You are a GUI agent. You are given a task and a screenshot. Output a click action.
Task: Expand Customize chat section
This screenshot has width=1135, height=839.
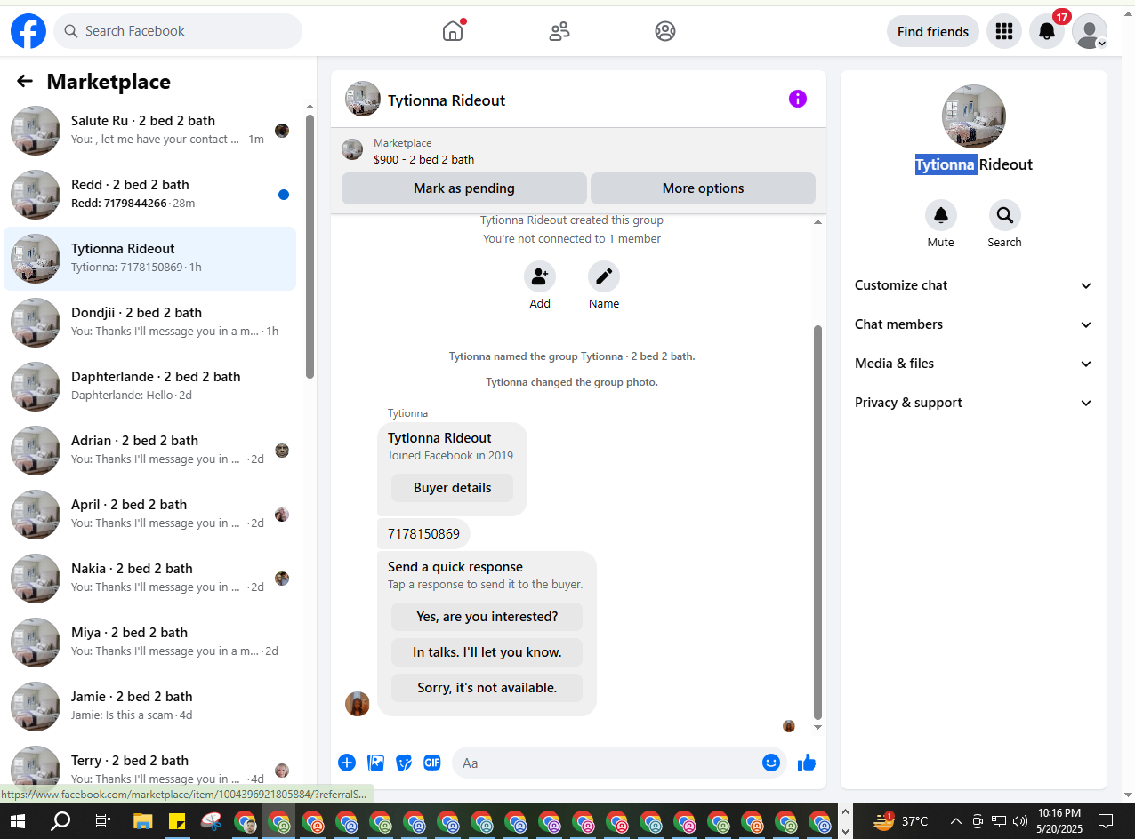click(974, 285)
